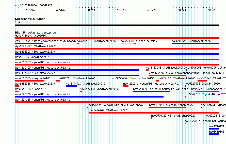Select nsv6480711 (Sedlazeck2020) label
The width and height of the screenshot is (226, 144).
click(75, 78)
